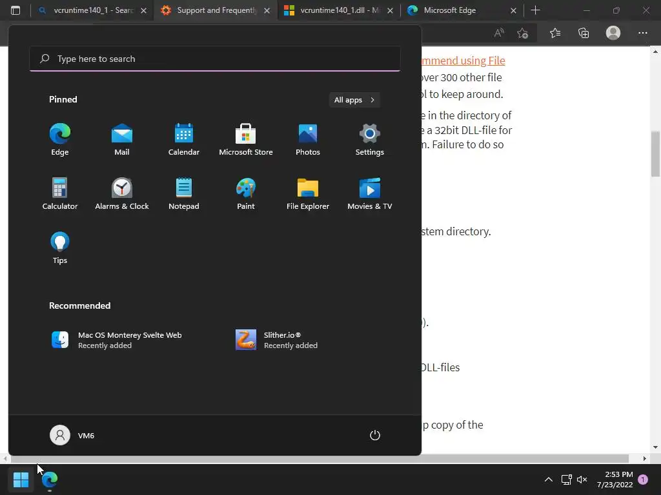Close the vcruntime140_1 Search tab
The height and width of the screenshot is (495, 661).
pos(144,10)
